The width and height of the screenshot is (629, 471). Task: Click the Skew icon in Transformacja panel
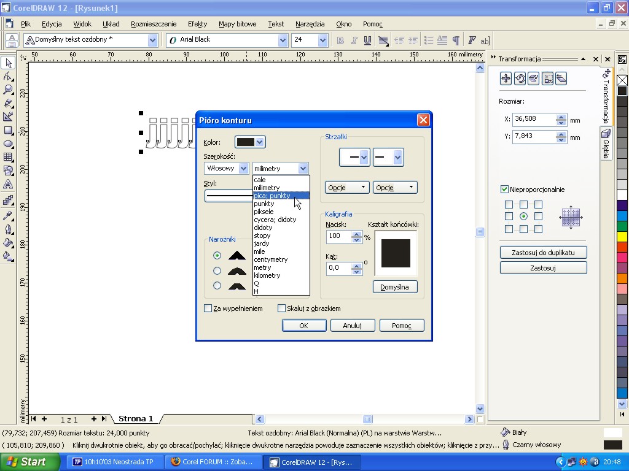coord(561,78)
